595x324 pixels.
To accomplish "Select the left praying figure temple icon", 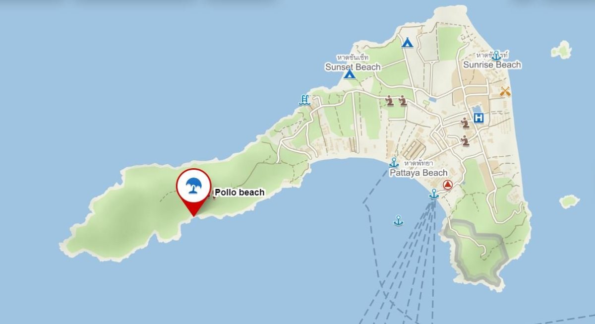I will (x=390, y=101).
